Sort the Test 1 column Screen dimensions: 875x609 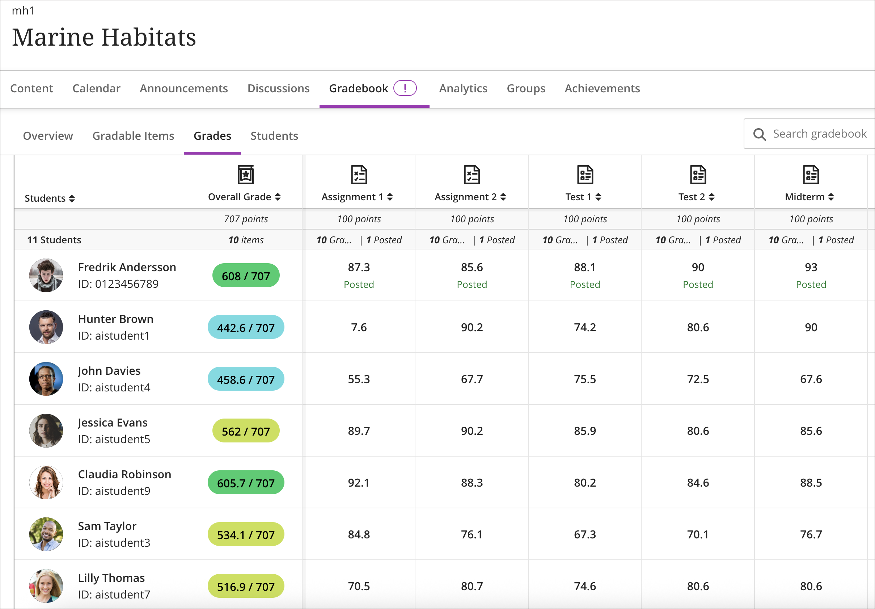pos(598,197)
